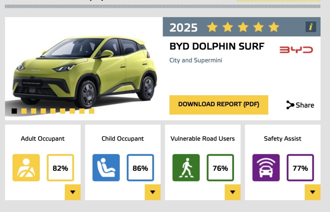Click the fifth gold rating star
The height and width of the screenshot is (212, 330).
274,27
